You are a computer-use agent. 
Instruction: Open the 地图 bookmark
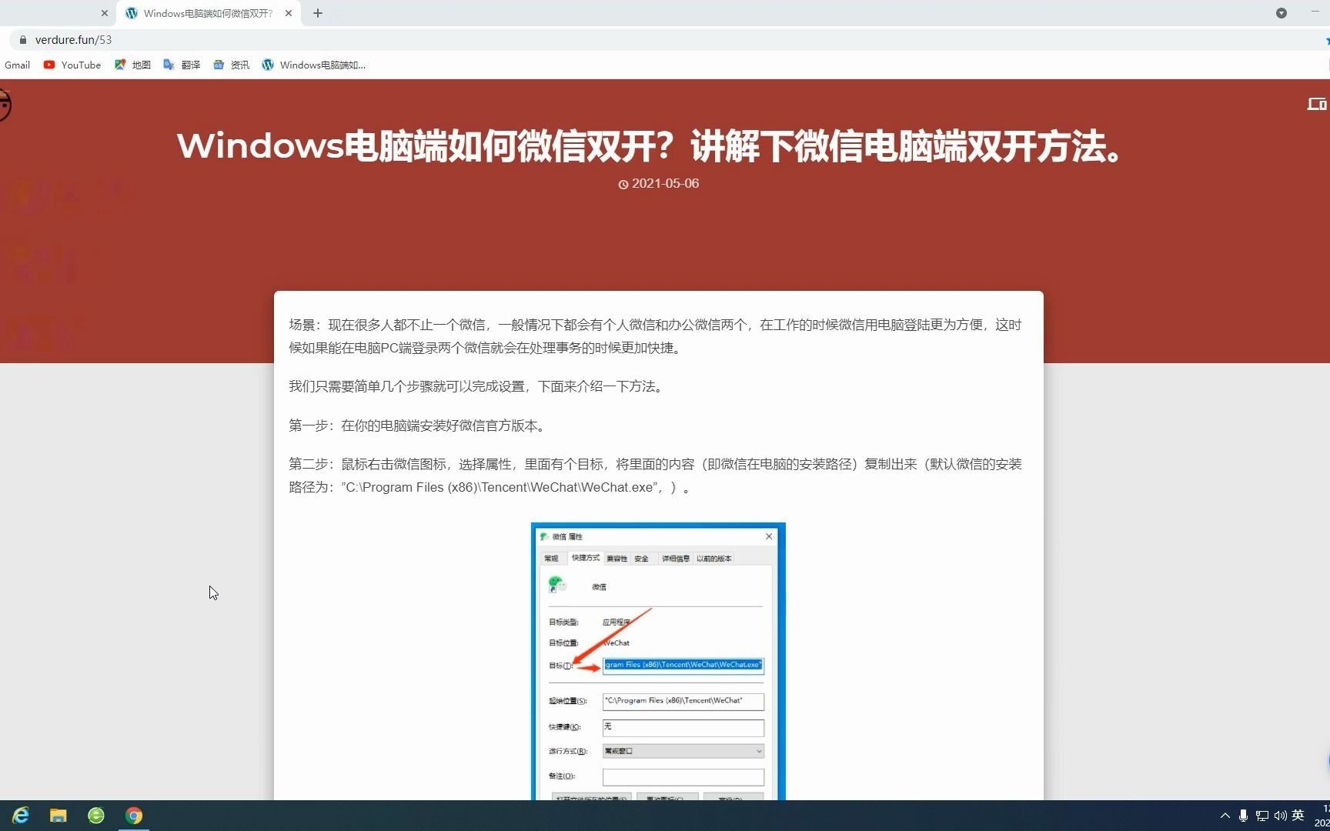pyautogui.click(x=132, y=65)
